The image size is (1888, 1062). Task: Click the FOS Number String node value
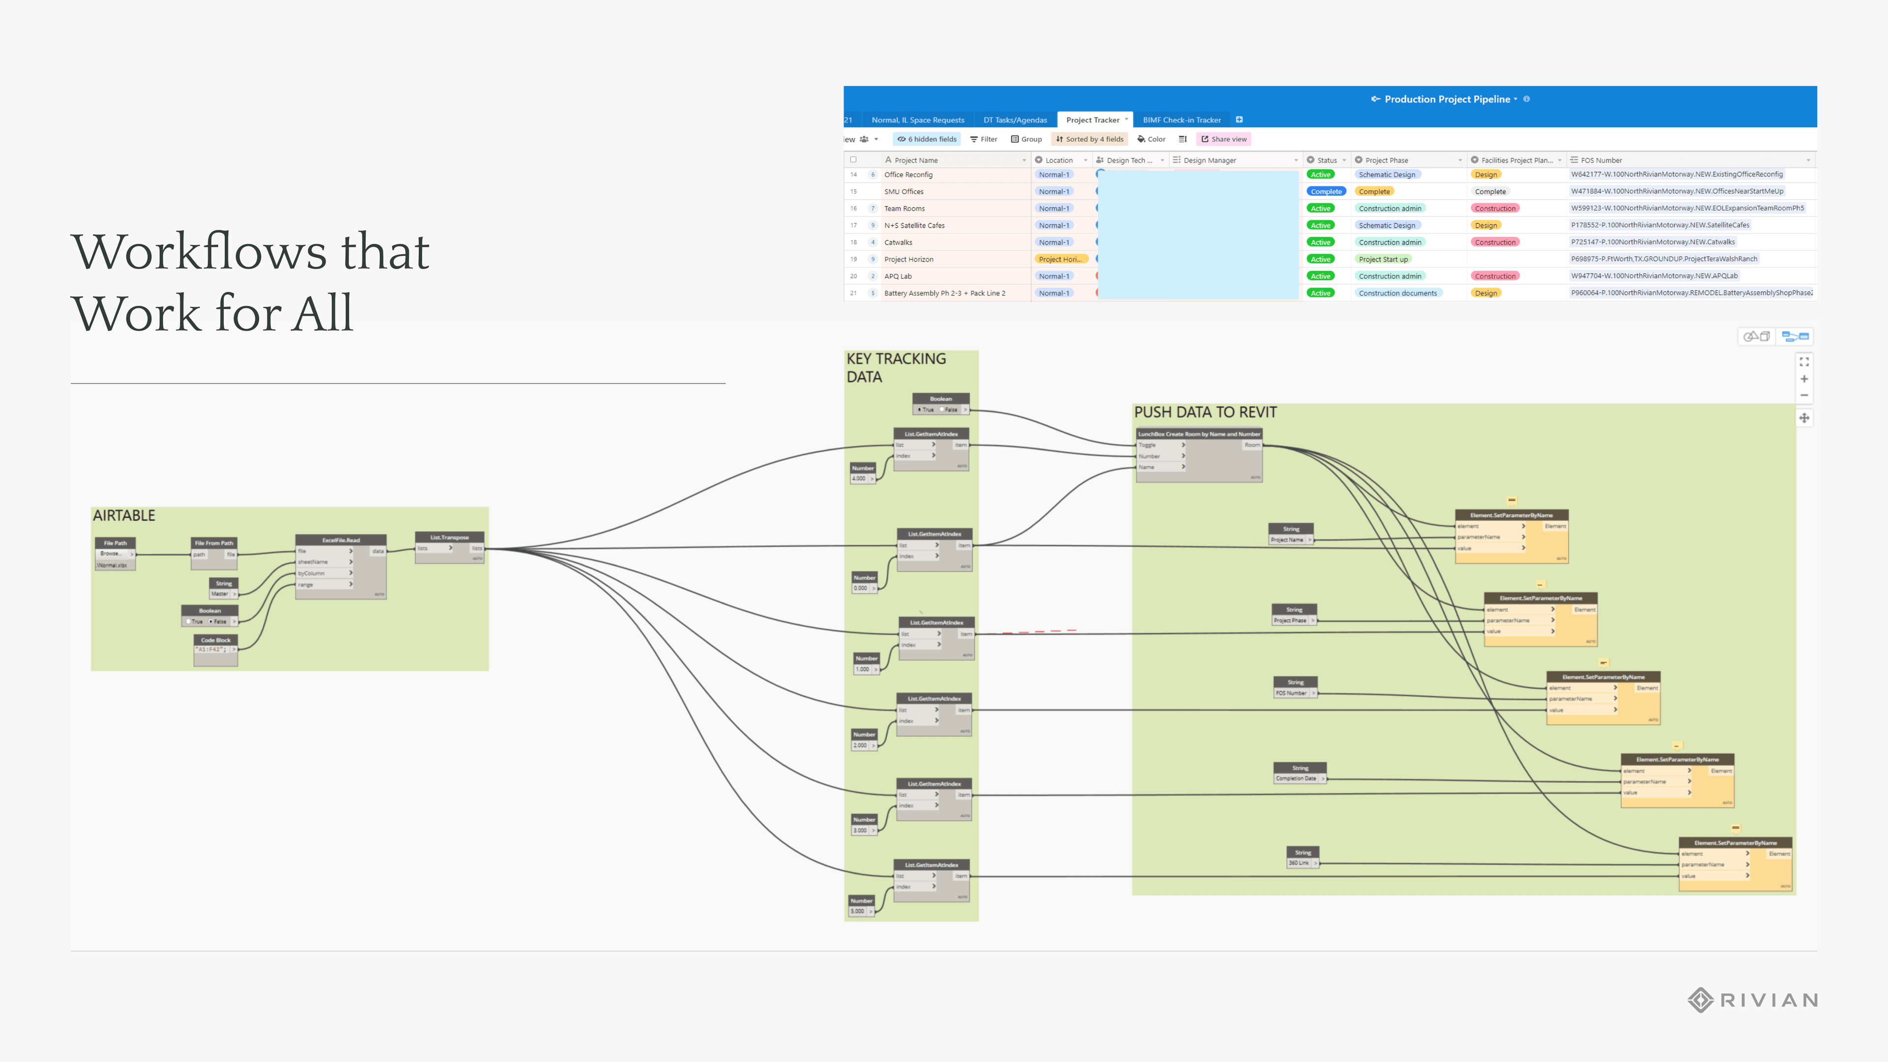1291,693
